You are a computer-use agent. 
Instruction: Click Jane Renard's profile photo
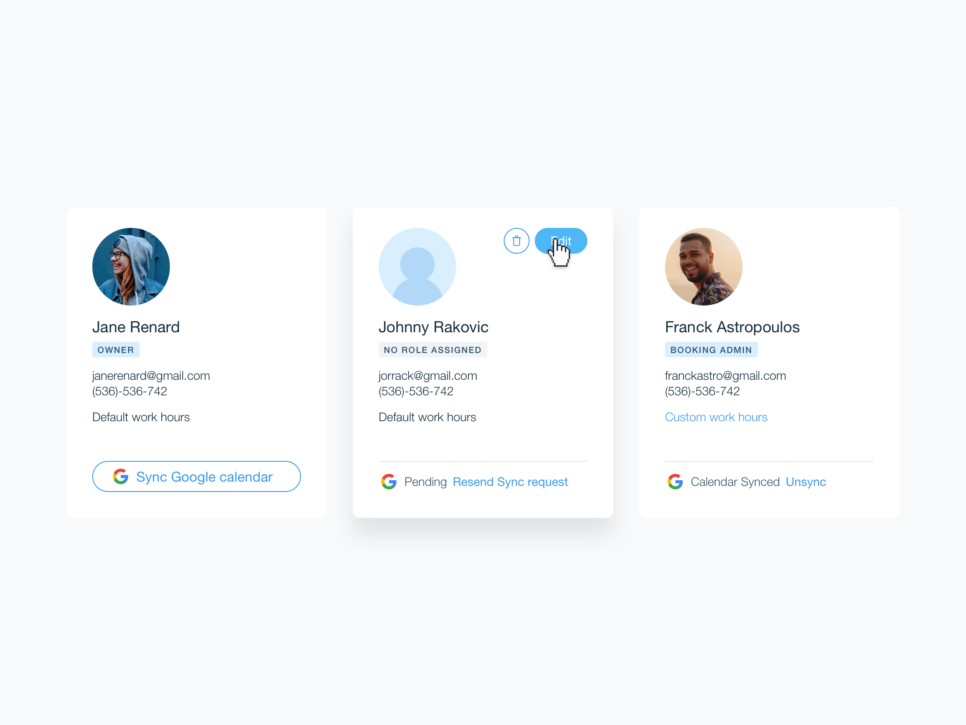(131, 267)
